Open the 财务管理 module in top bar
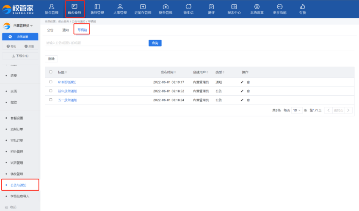Image resolution: width=359 pixels, height=211 pixels. (x=166, y=7)
